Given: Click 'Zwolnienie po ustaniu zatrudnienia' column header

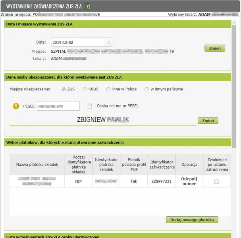Looking at the screenshot, I should [217, 165].
